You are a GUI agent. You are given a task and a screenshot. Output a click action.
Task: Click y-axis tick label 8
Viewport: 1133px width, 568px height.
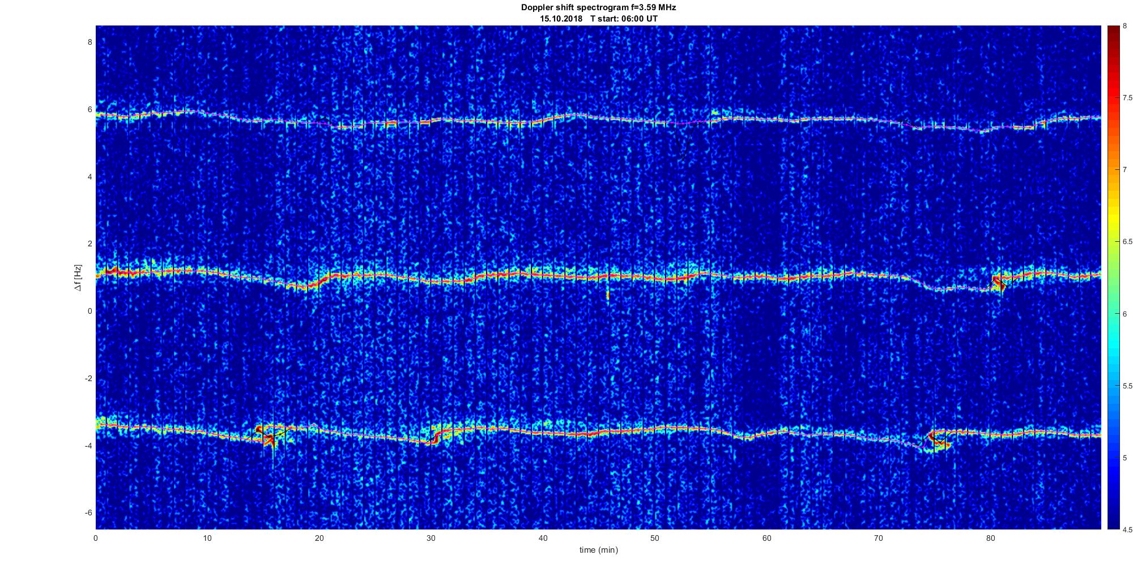[90, 42]
